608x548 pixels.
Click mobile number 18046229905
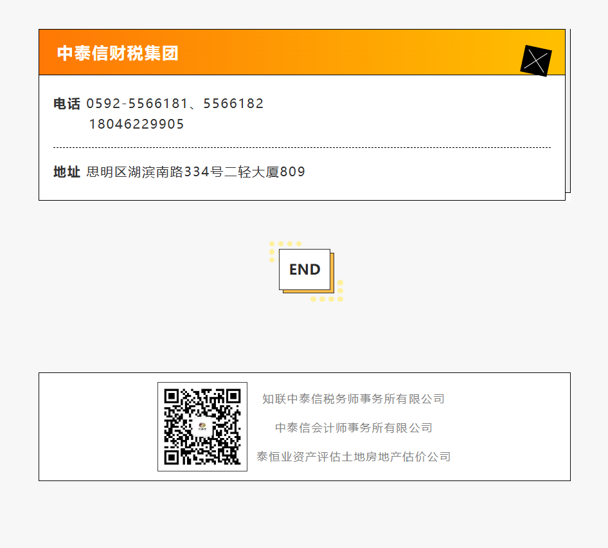point(136,124)
